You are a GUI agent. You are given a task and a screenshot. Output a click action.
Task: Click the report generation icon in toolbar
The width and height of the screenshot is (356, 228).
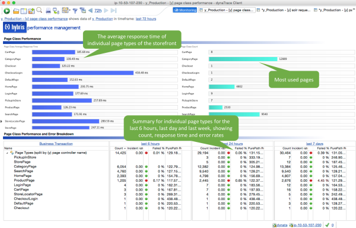pos(65,10)
